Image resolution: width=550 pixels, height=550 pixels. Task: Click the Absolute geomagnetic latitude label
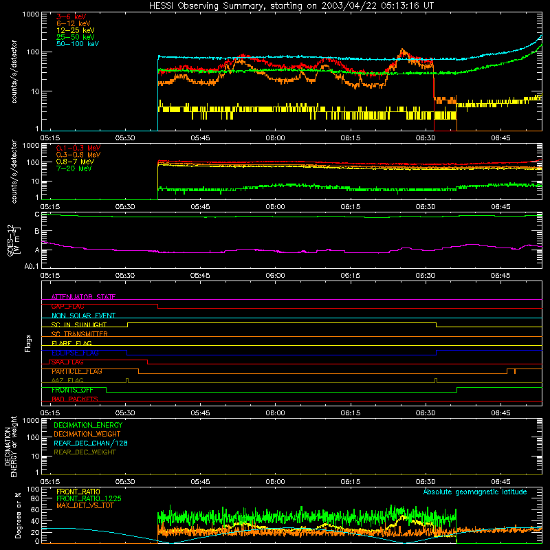coord(475,492)
